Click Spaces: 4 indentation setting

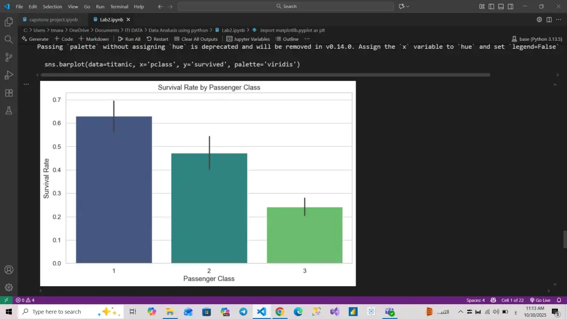[476, 300]
